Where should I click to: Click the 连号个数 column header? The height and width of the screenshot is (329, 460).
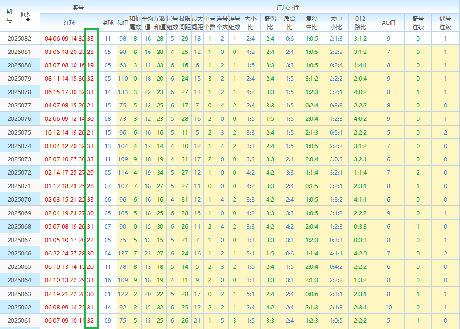(222, 22)
